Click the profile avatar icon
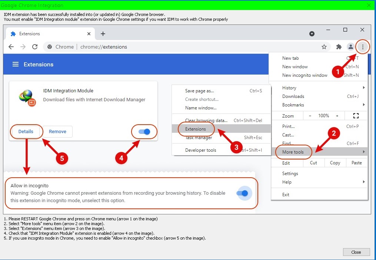376x260 pixels. pyautogui.click(x=350, y=47)
